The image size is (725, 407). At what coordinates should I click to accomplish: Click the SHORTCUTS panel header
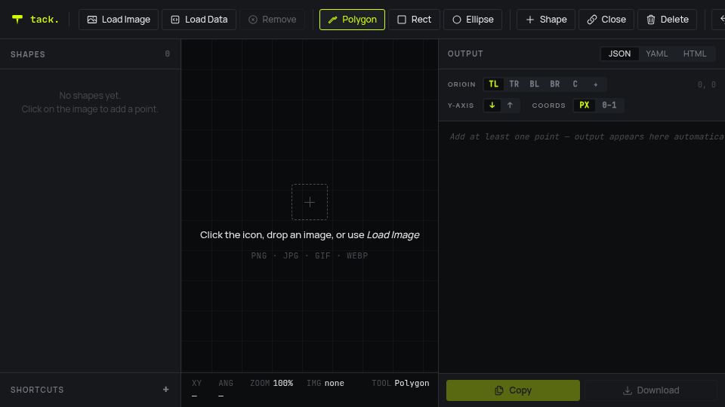click(x=90, y=390)
